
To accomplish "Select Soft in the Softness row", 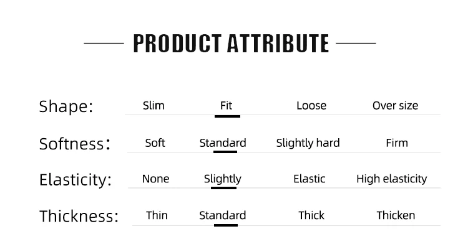I will click(x=155, y=143).
